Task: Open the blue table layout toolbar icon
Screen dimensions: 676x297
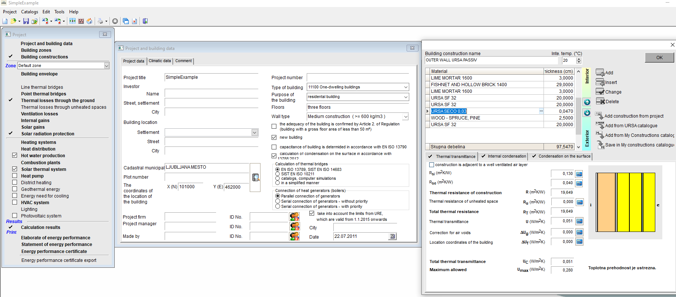Action: [x=73, y=21]
